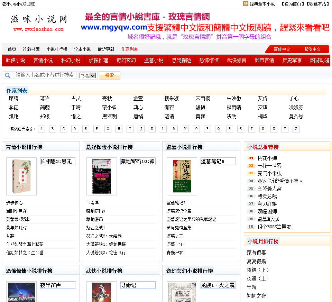Open rank 04 冤家`听说爱情不等人

pos(280,181)
